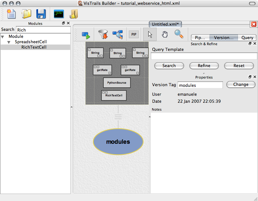
Task: Click into the Query Template field
Action: point(204,56)
